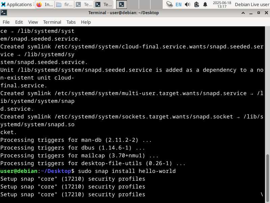
Task: Open the power manager battery icon
Action: point(196,4)
